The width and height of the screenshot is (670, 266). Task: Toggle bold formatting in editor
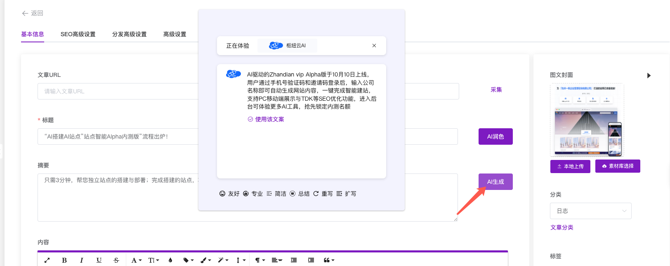click(x=64, y=260)
